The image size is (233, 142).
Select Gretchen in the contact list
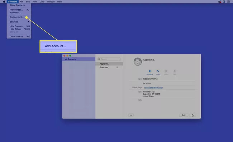[109, 67]
